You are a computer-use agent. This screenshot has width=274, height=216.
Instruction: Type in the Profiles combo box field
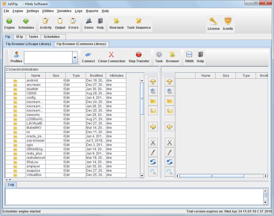click(x=48, y=57)
